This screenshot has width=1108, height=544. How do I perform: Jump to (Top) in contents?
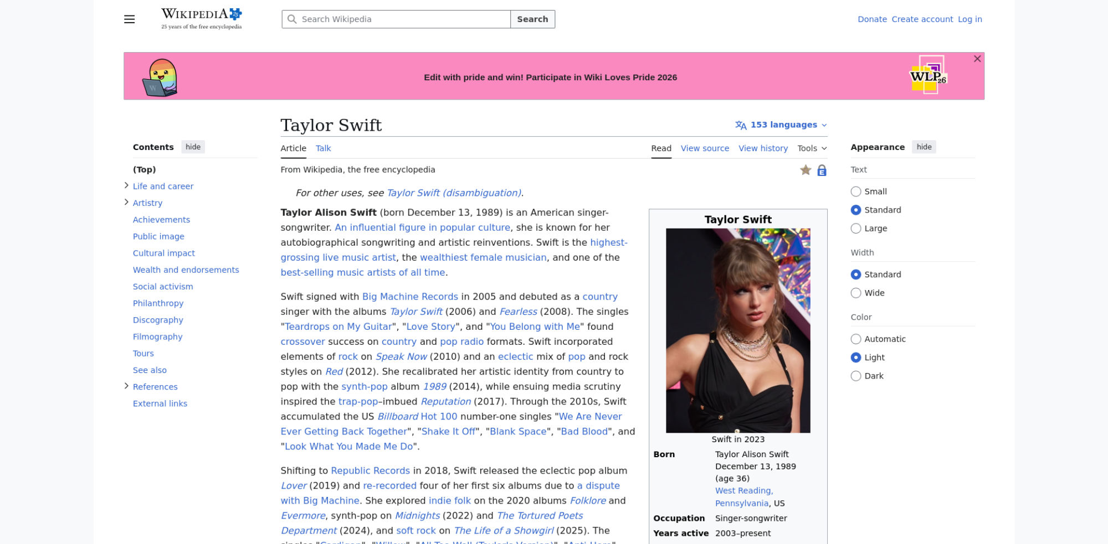(144, 169)
